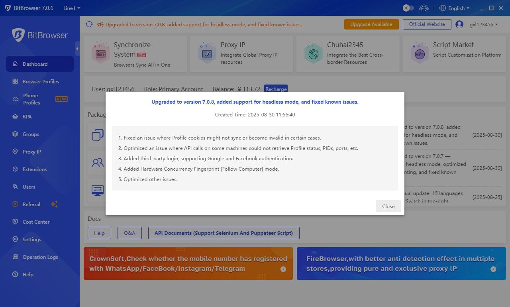Click the dialog title about version 7.0.8

pyautogui.click(x=255, y=102)
